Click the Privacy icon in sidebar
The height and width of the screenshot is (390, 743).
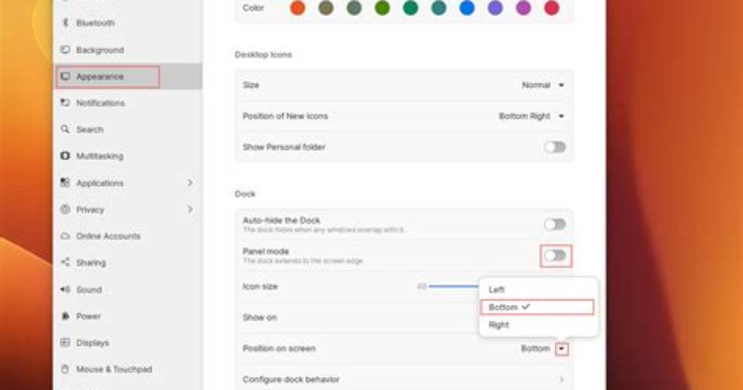pos(65,209)
